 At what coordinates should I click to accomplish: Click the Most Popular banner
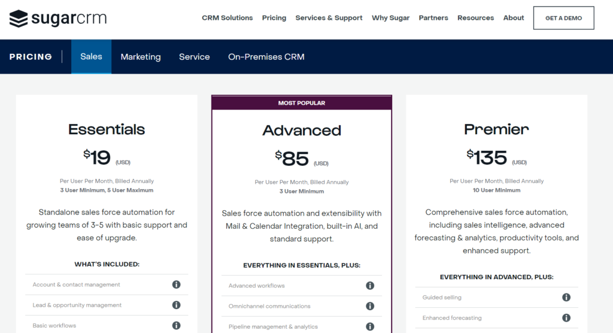(x=302, y=103)
